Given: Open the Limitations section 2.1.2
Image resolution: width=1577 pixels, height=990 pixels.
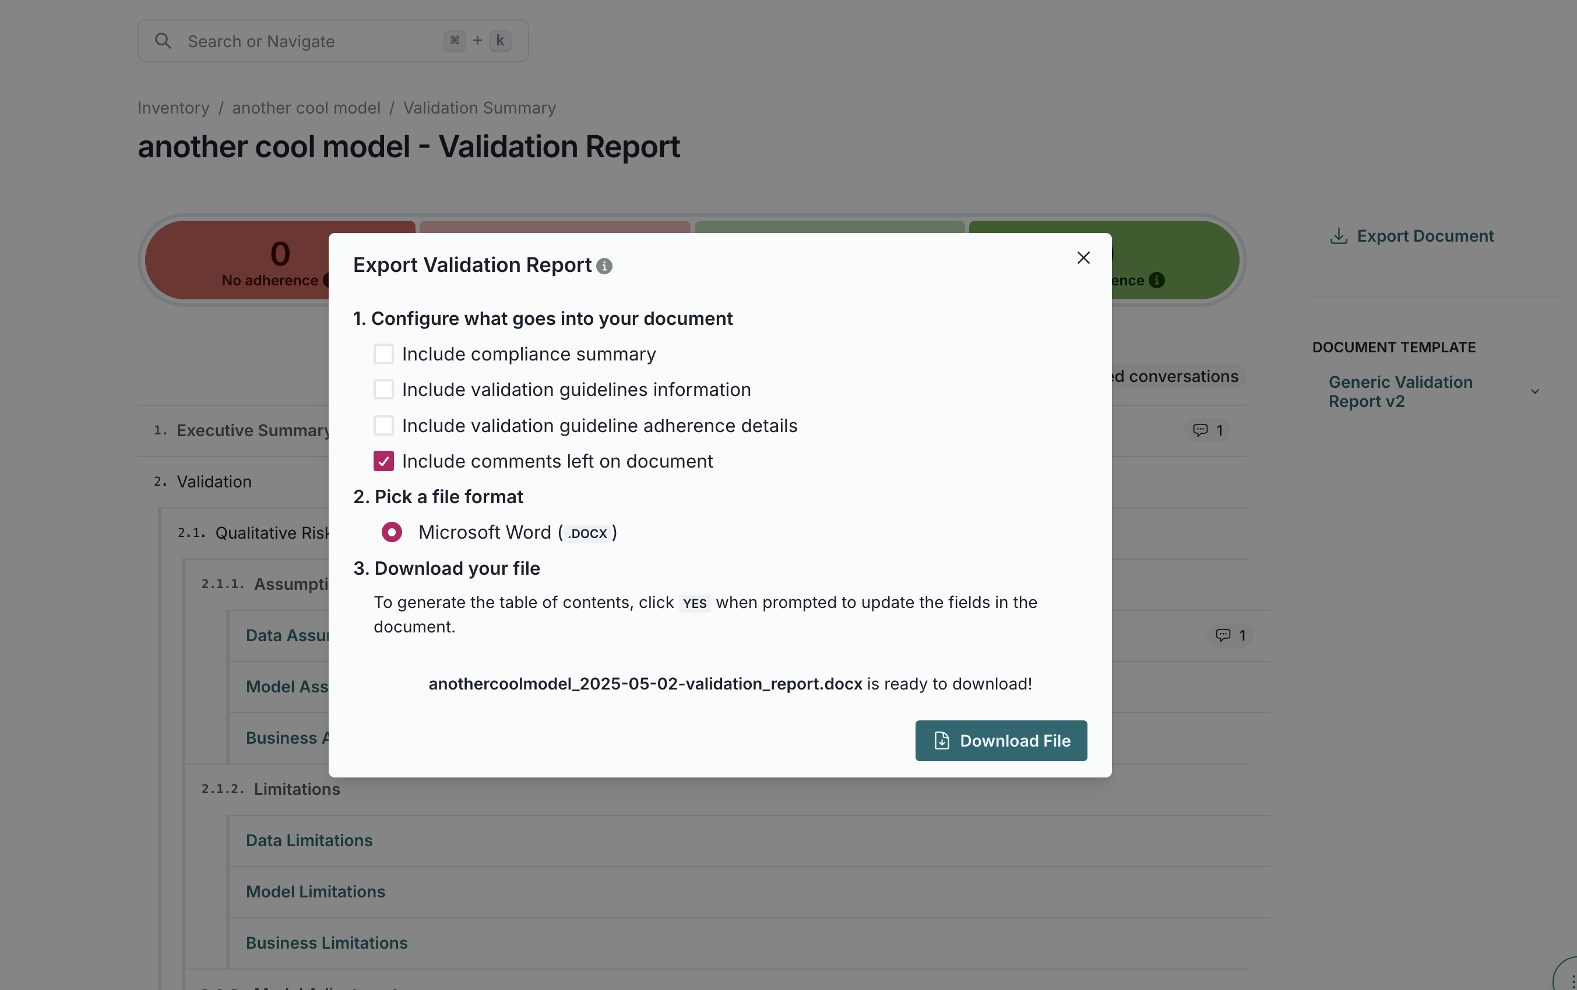Looking at the screenshot, I should (297, 789).
